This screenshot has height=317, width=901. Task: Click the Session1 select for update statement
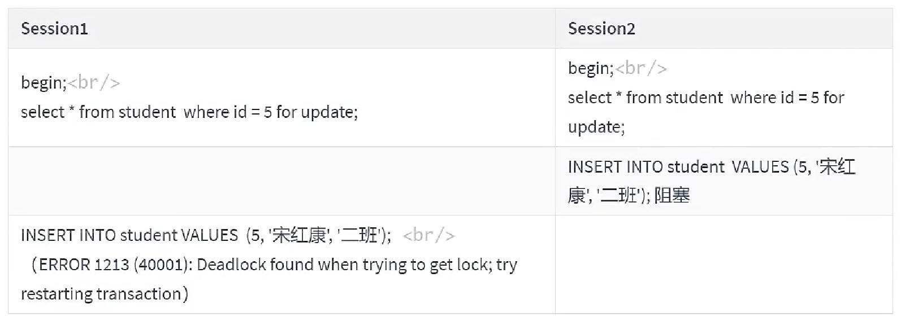pos(189,112)
